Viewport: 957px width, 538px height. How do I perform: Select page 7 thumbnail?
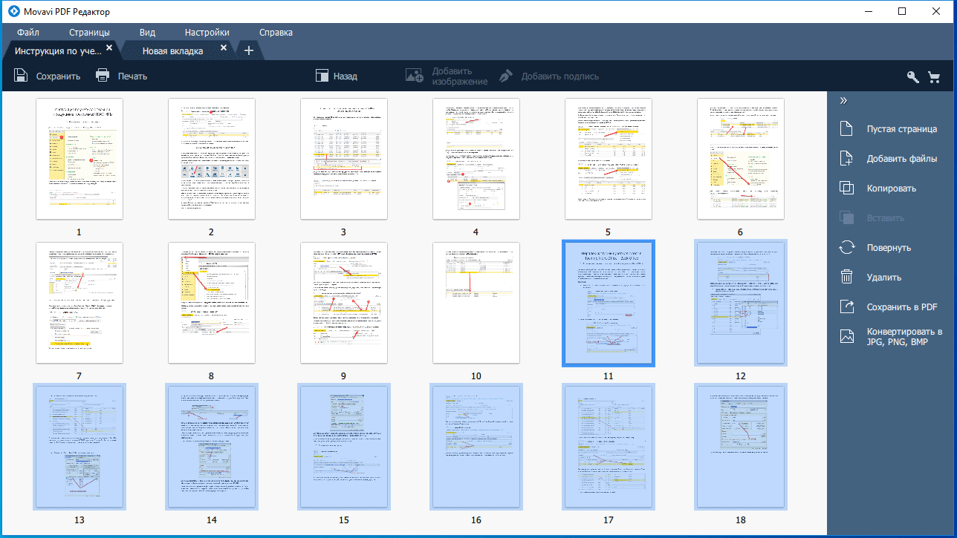79,303
